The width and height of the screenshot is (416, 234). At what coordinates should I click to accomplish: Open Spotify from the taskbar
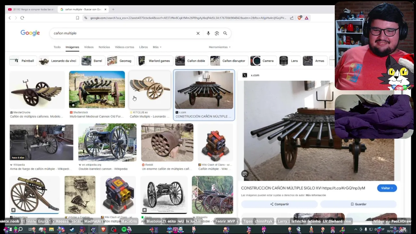pos(124,229)
